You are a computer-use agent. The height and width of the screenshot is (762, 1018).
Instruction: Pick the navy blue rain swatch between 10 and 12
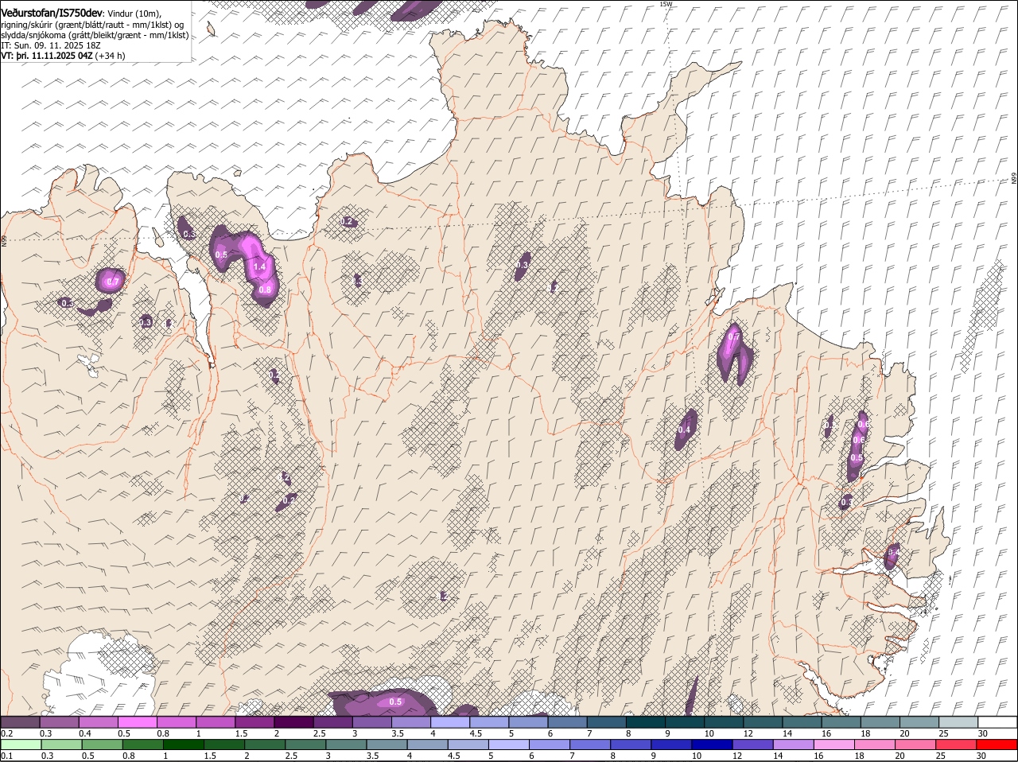(712, 745)
